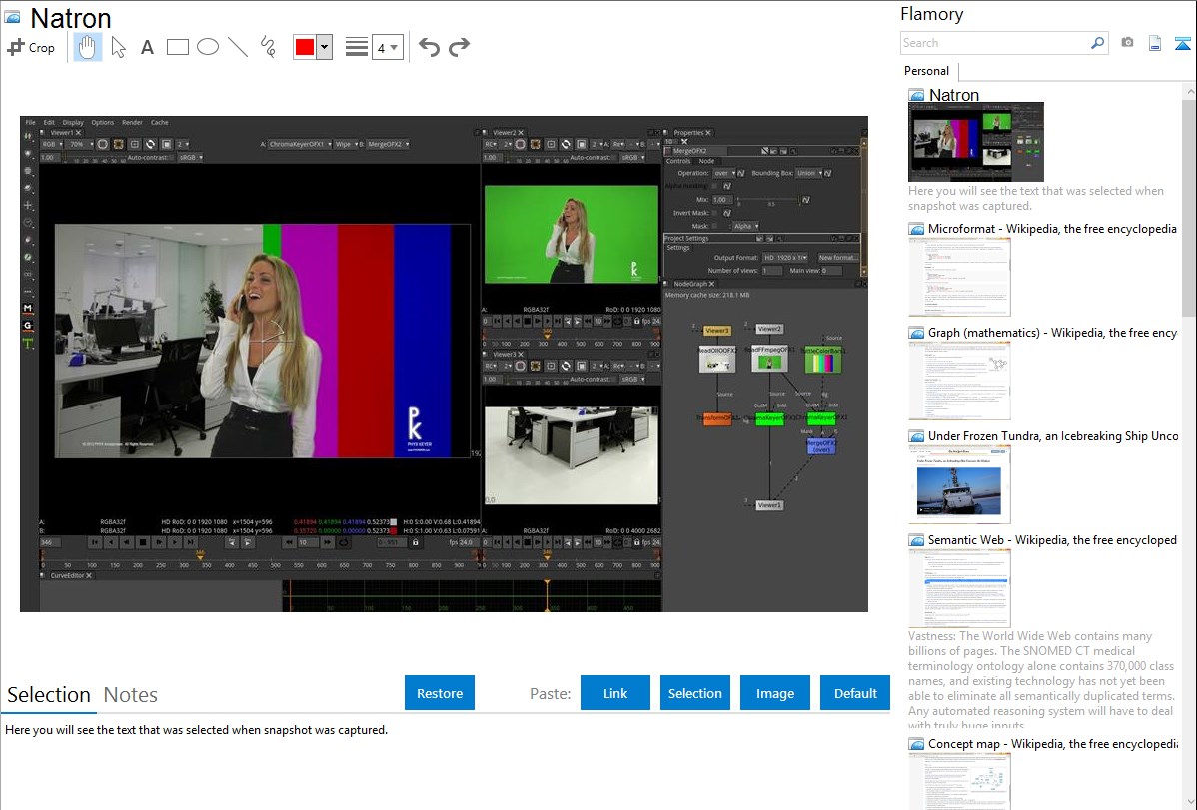Redo the last annotation
The image size is (1197, 810).
click(459, 47)
